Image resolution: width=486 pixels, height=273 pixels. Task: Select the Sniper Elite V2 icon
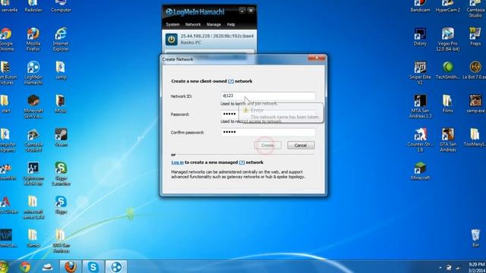pos(420,73)
